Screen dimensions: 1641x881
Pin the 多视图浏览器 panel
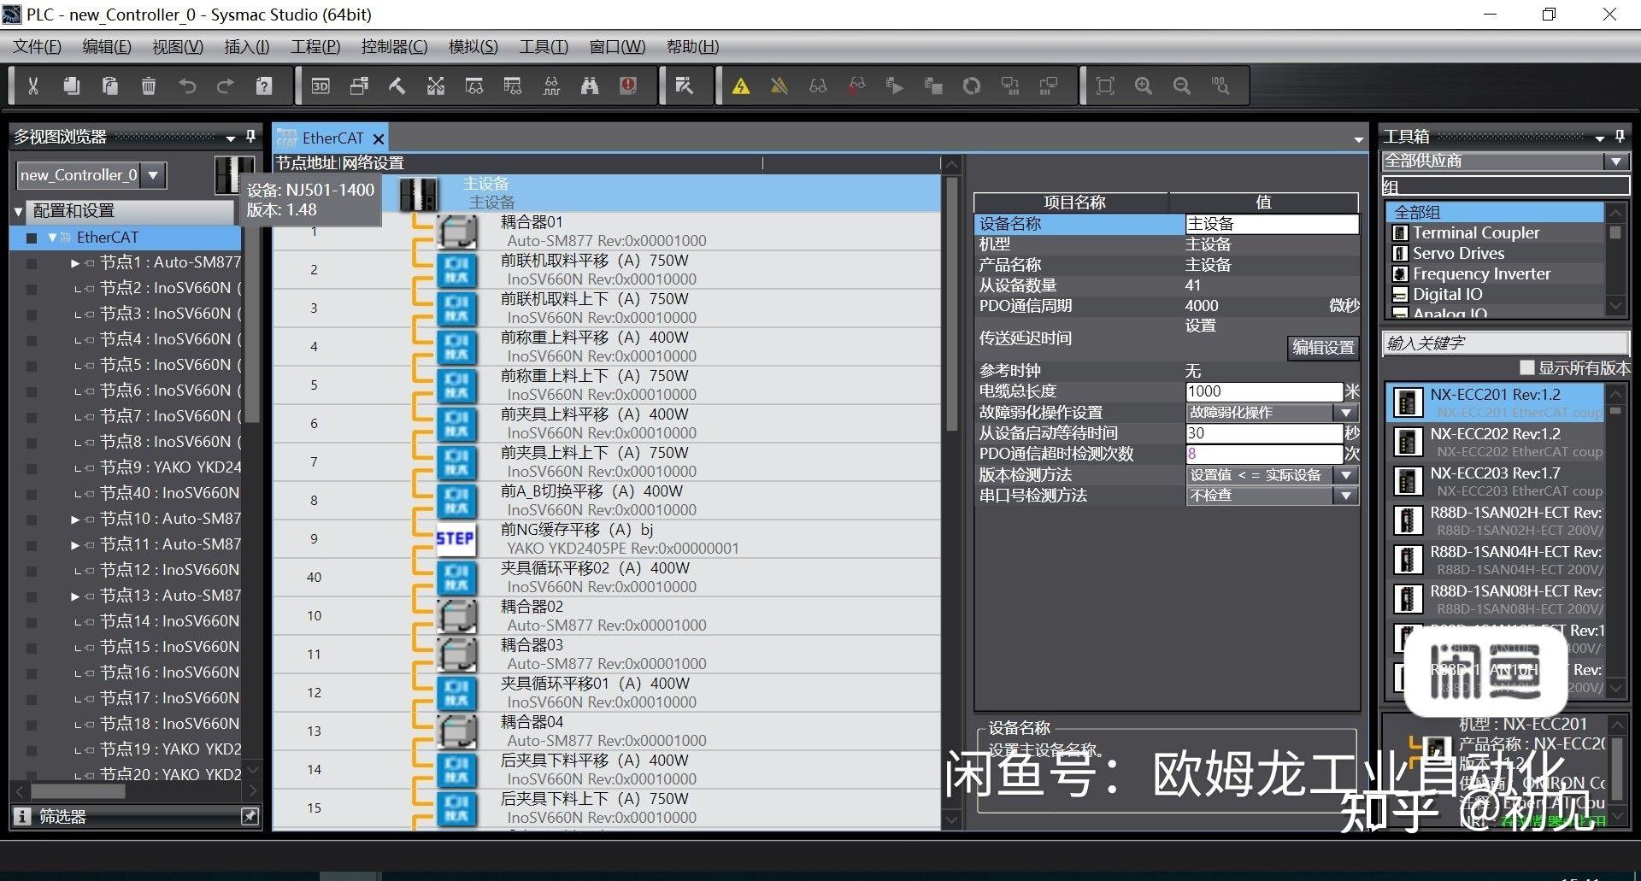point(250,136)
